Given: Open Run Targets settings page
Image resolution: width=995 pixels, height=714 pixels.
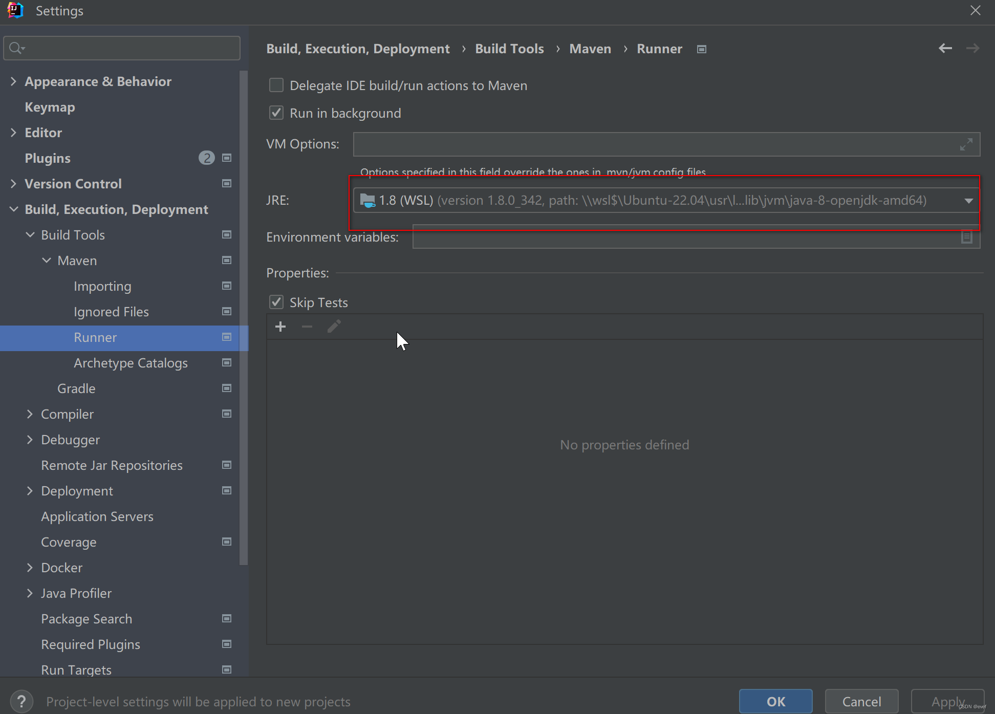Looking at the screenshot, I should [76, 669].
